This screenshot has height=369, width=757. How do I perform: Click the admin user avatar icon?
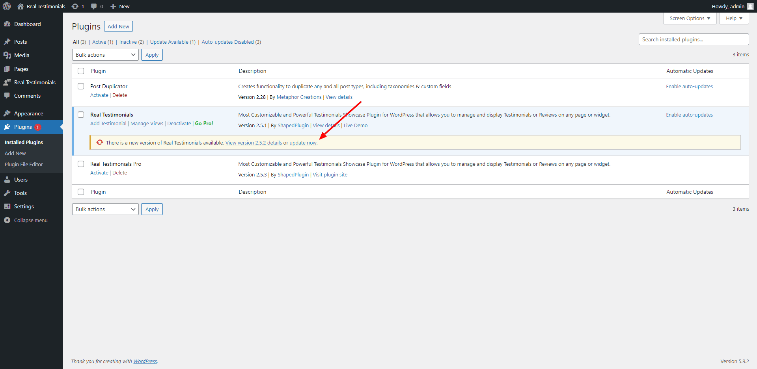tap(750, 6)
